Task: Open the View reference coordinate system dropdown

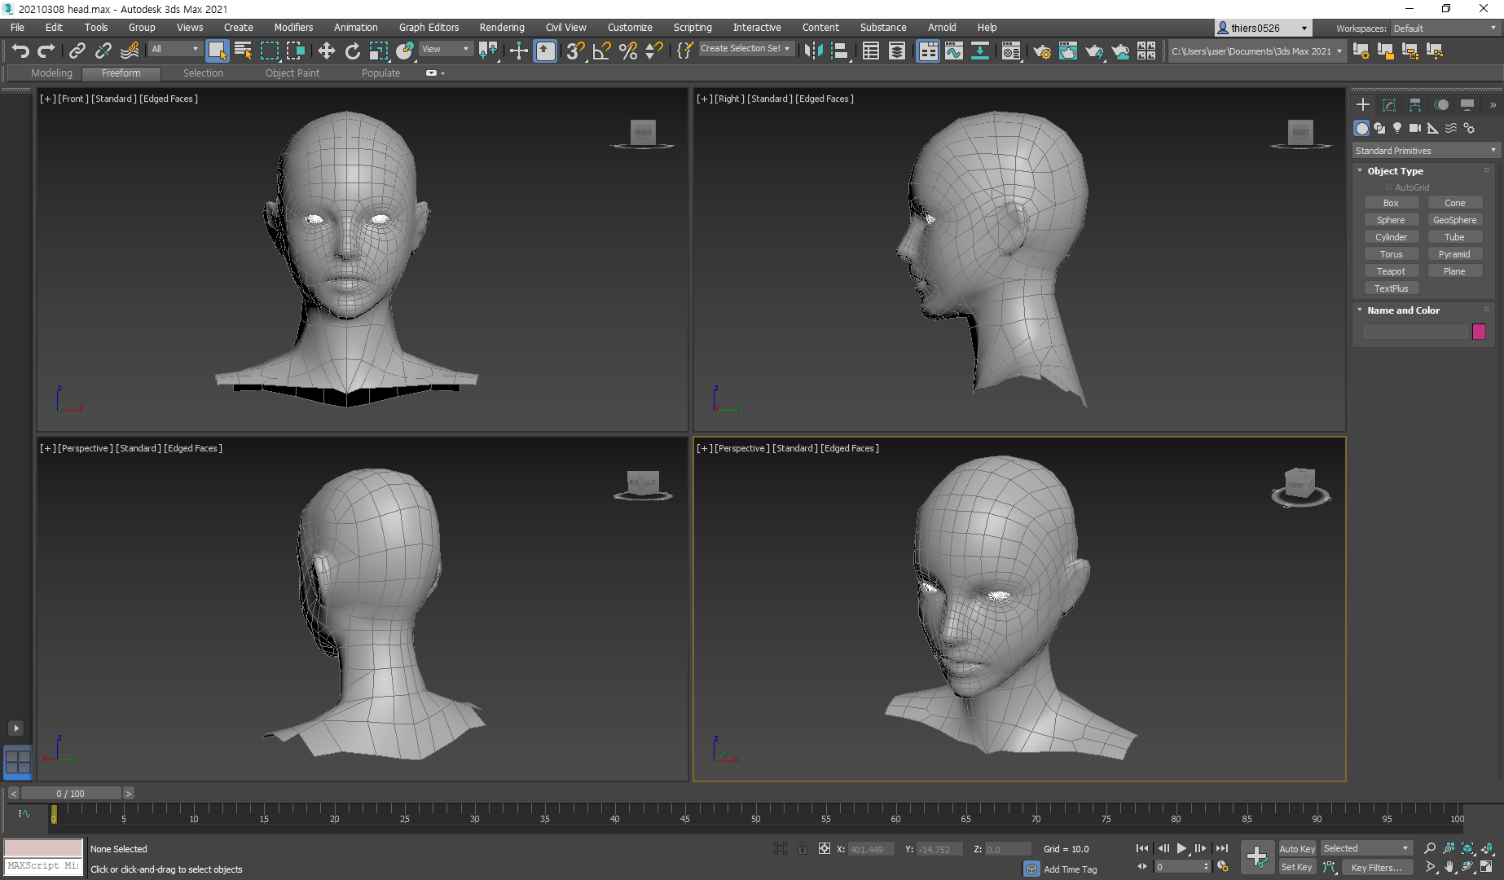Action: (446, 49)
